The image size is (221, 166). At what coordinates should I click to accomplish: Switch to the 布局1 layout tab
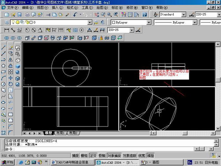(61, 133)
